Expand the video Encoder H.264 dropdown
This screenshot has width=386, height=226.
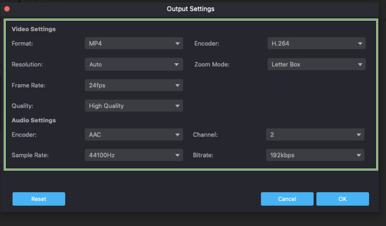316,44
